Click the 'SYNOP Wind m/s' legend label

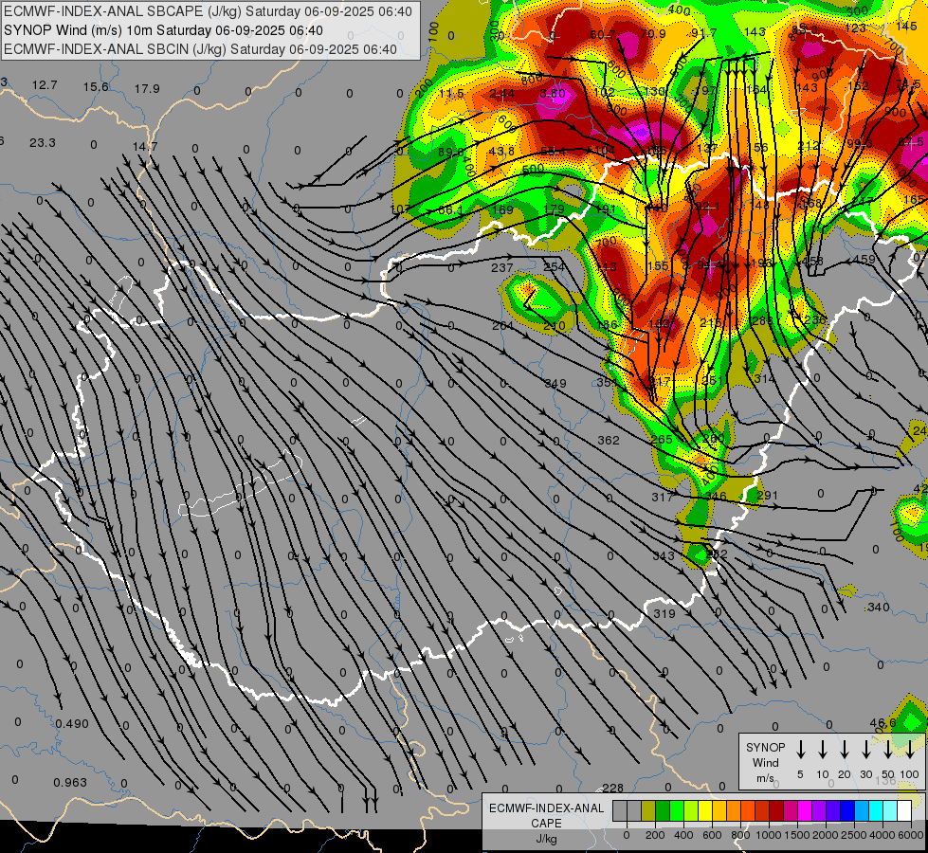pos(765,762)
